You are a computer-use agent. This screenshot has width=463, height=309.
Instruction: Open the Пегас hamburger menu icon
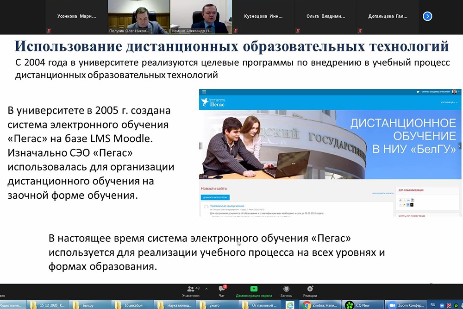pos(204,92)
